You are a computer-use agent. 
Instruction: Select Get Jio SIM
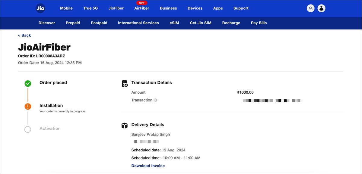pos(201,23)
